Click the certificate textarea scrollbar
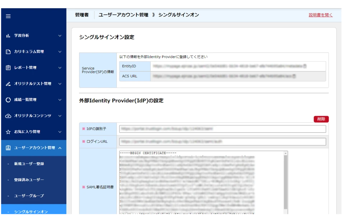342x224 pixels. point(286,179)
